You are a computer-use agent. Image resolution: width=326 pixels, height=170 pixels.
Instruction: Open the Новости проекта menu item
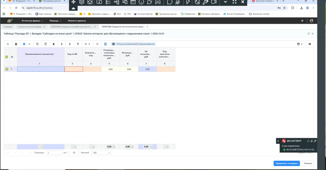click(x=77, y=21)
